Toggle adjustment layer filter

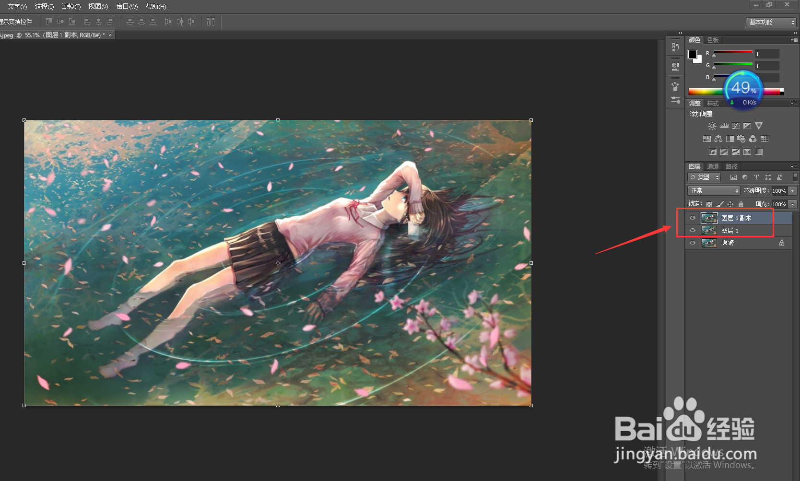click(745, 177)
